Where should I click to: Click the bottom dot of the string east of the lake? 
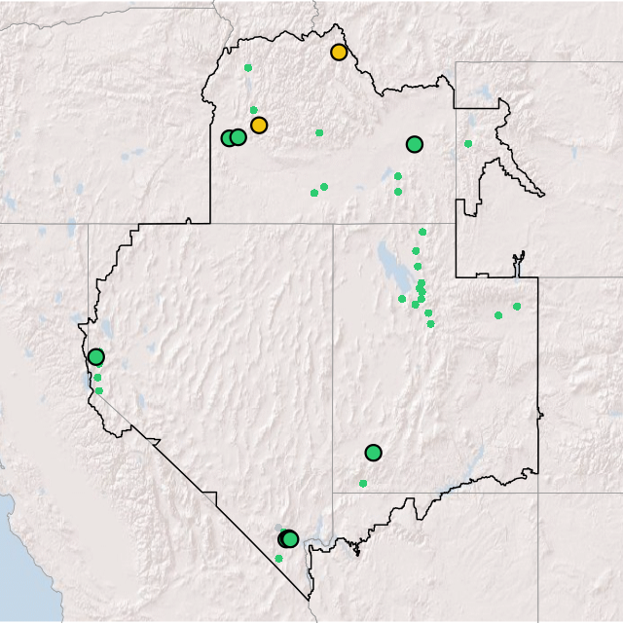point(430,324)
